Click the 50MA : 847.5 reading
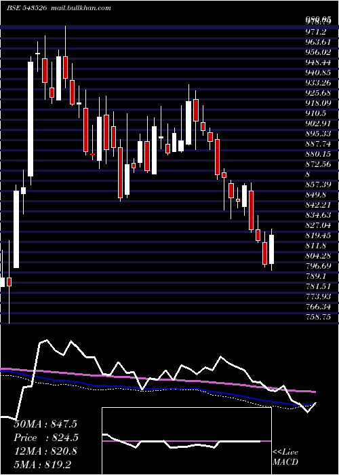 45,424
